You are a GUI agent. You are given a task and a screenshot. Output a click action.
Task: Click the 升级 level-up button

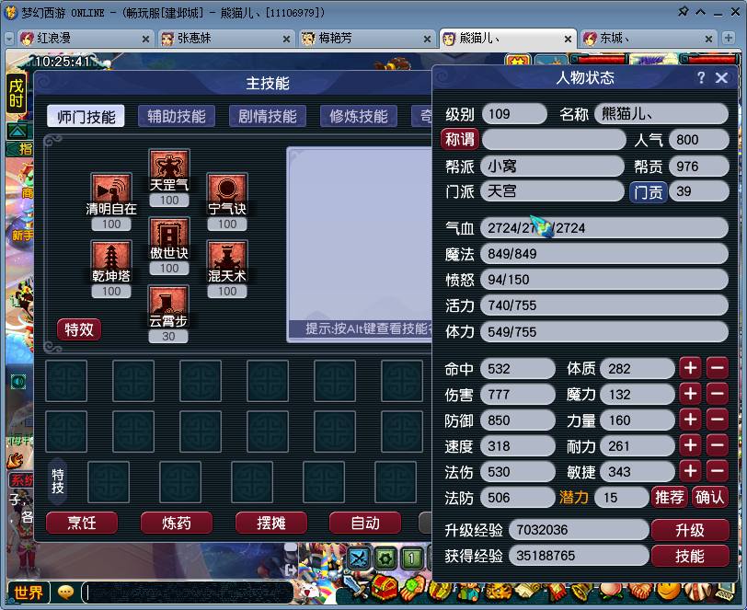[x=690, y=530]
